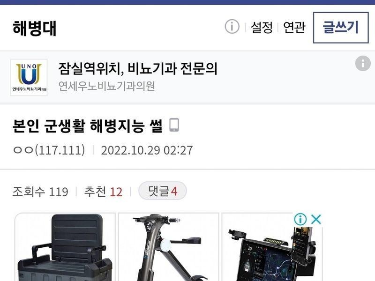Click the 연세우노비뇨기과의원 advertiser name
The height and width of the screenshot is (281, 375).
[x=107, y=86]
